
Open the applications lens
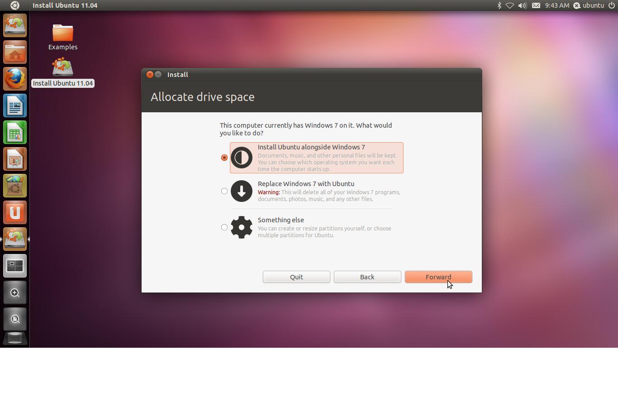point(15,293)
